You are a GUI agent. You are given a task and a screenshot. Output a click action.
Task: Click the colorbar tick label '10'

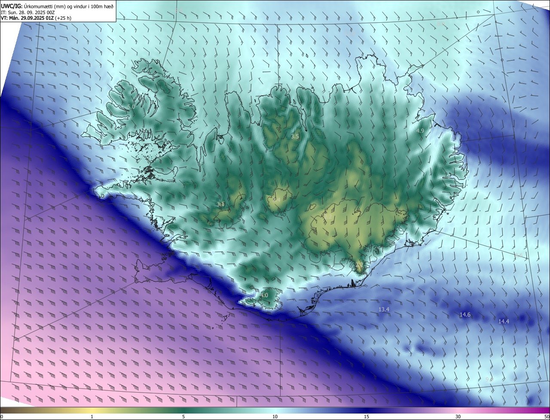point(275,417)
